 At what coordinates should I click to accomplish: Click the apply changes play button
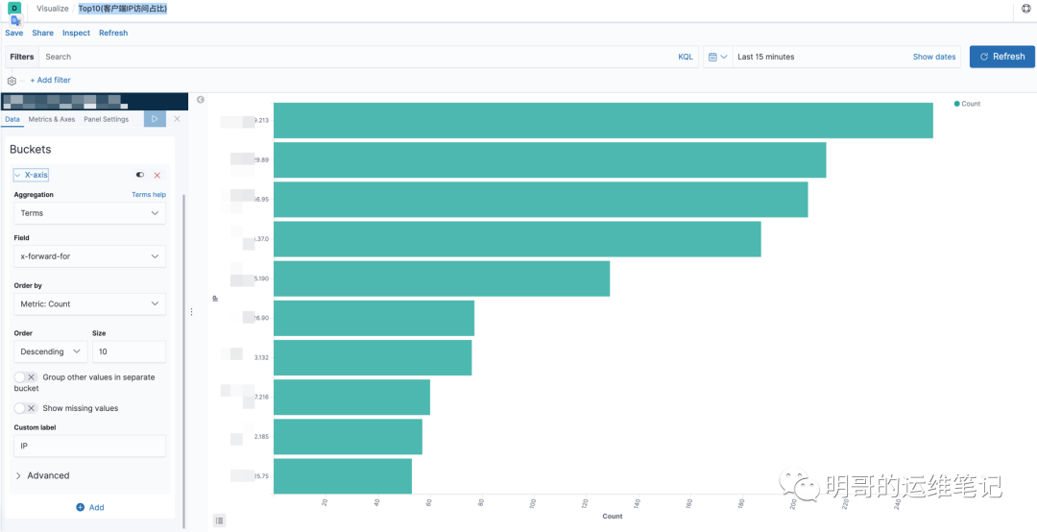pos(155,119)
